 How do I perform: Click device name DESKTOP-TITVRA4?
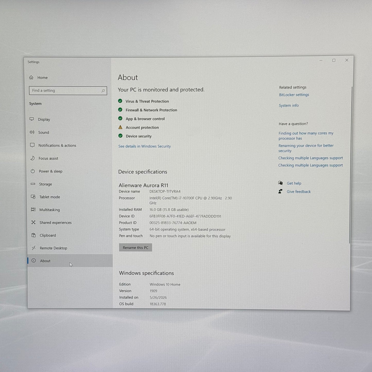(165, 191)
